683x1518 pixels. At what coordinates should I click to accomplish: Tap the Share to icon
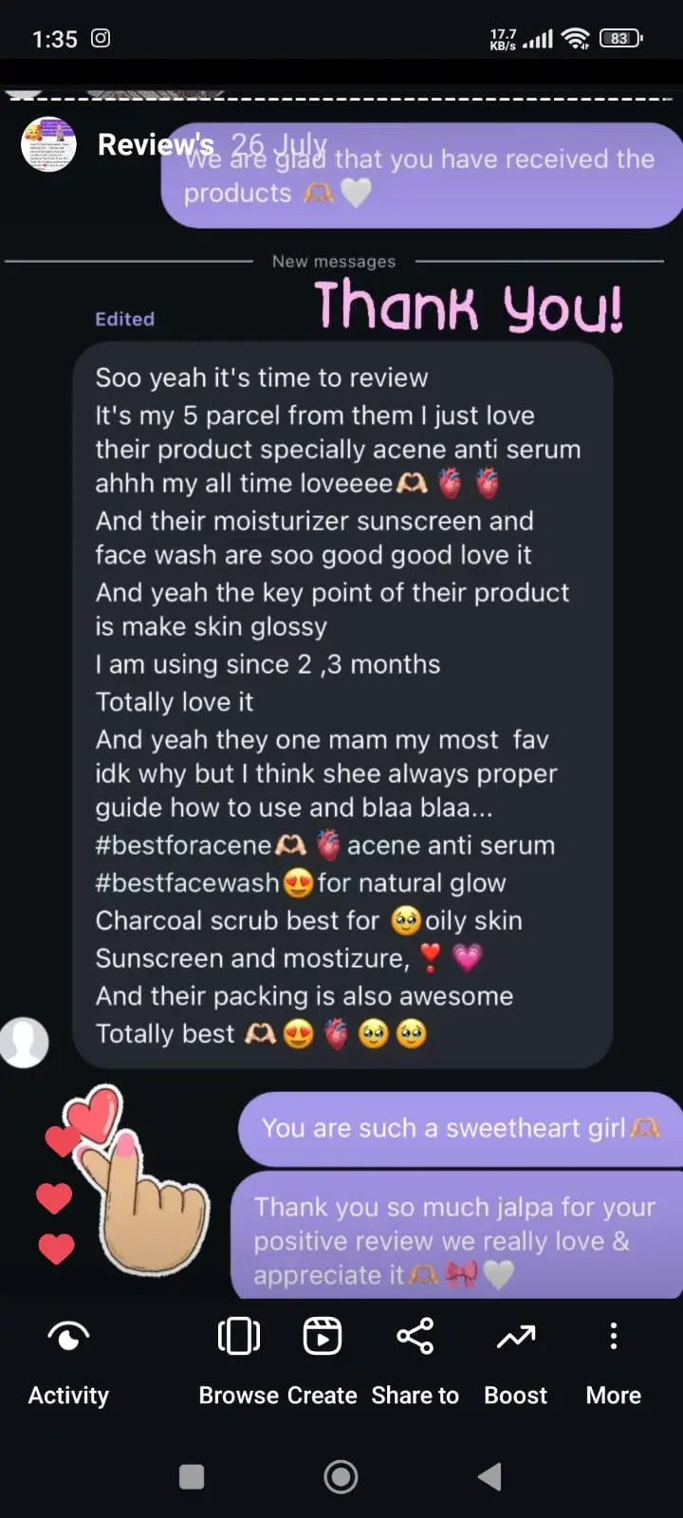[x=415, y=1336]
